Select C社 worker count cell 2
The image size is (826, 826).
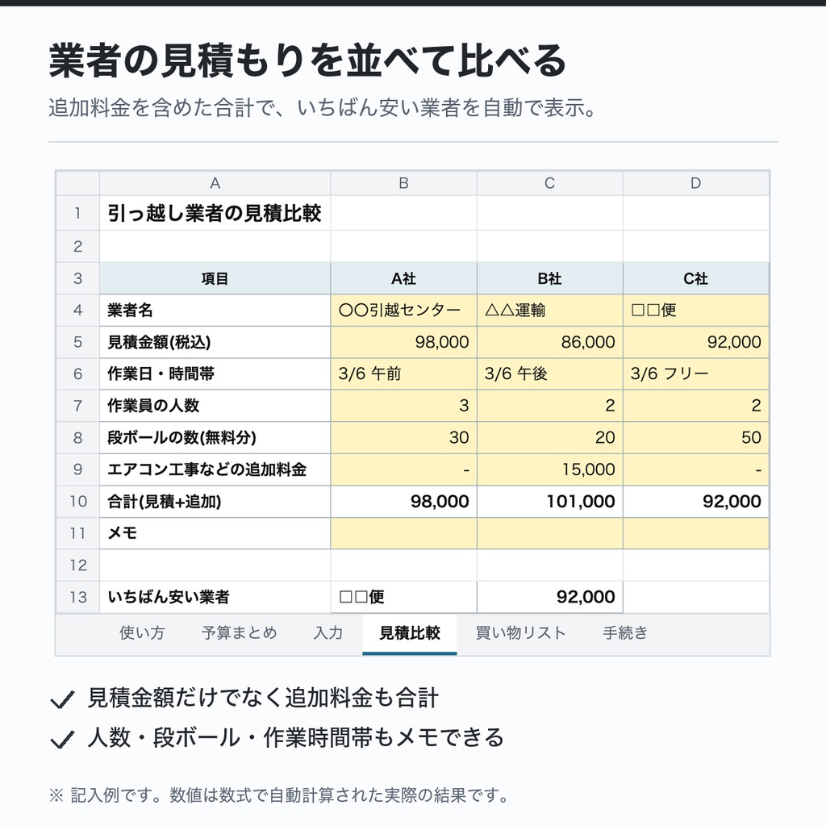tap(696, 406)
